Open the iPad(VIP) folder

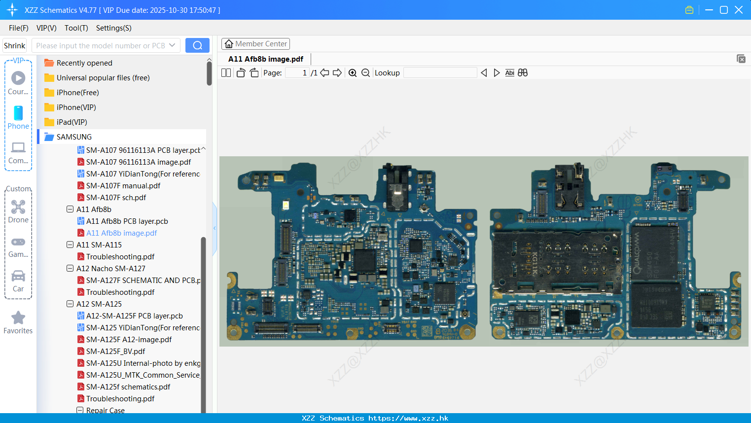pyautogui.click(x=72, y=122)
